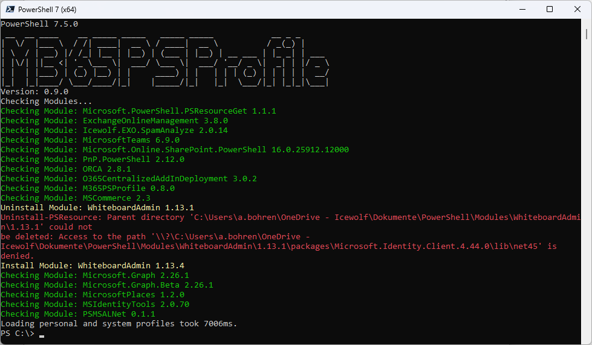This screenshot has height=345, width=592.
Task: Close the PowerShell 7 window
Action: (x=577, y=9)
